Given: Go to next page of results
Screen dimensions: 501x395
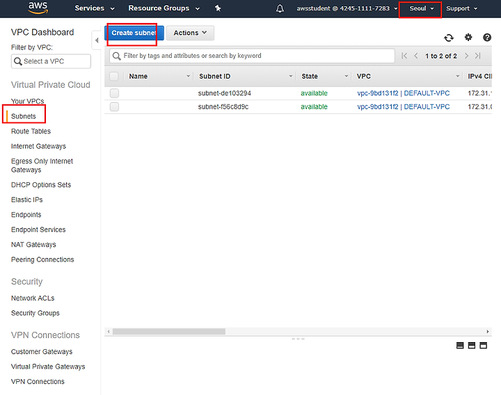Looking at the screenshot, I should 466,56.
